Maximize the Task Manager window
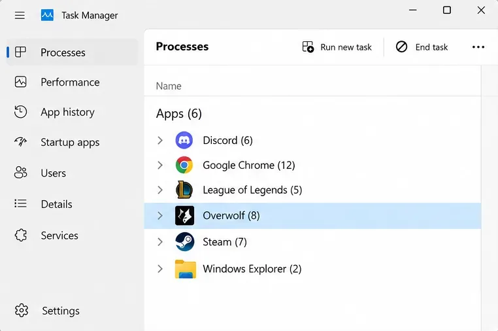498x331 pixels. click(447, 10)
